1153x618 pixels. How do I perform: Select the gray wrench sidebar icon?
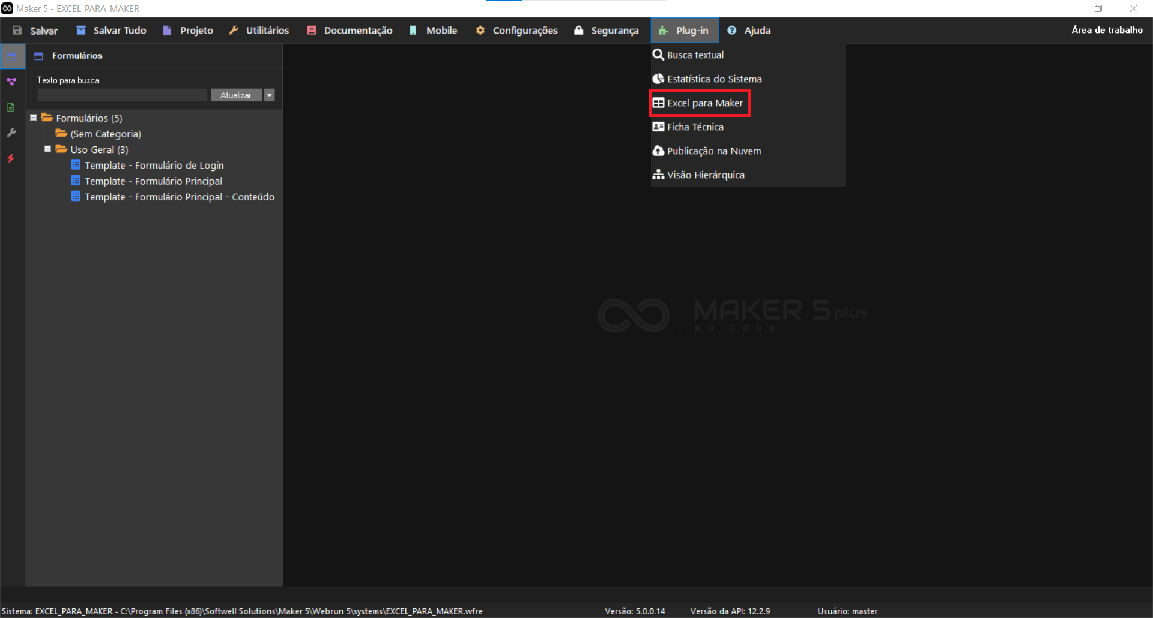tap(11, 133)
